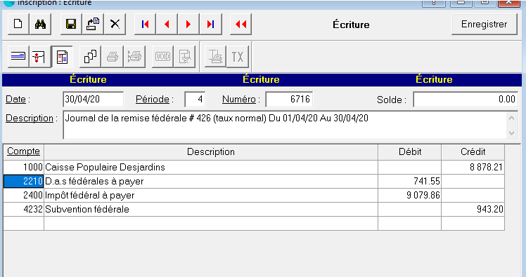The image size is (526, 277).
Task: Click the description box scroll down arrow
Action: point(511,133)
